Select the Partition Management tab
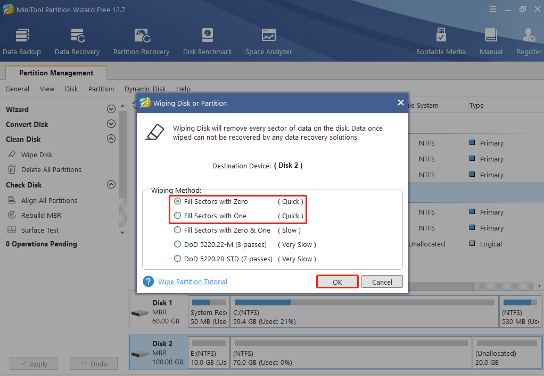The width and height of the screenshot is (544, 376). (56, 73)
